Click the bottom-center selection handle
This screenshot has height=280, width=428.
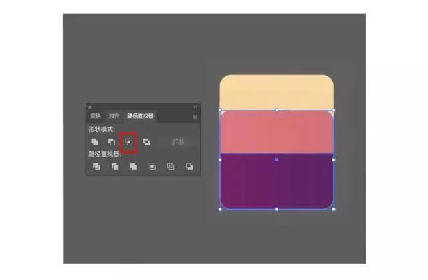[x=276, y=210]
